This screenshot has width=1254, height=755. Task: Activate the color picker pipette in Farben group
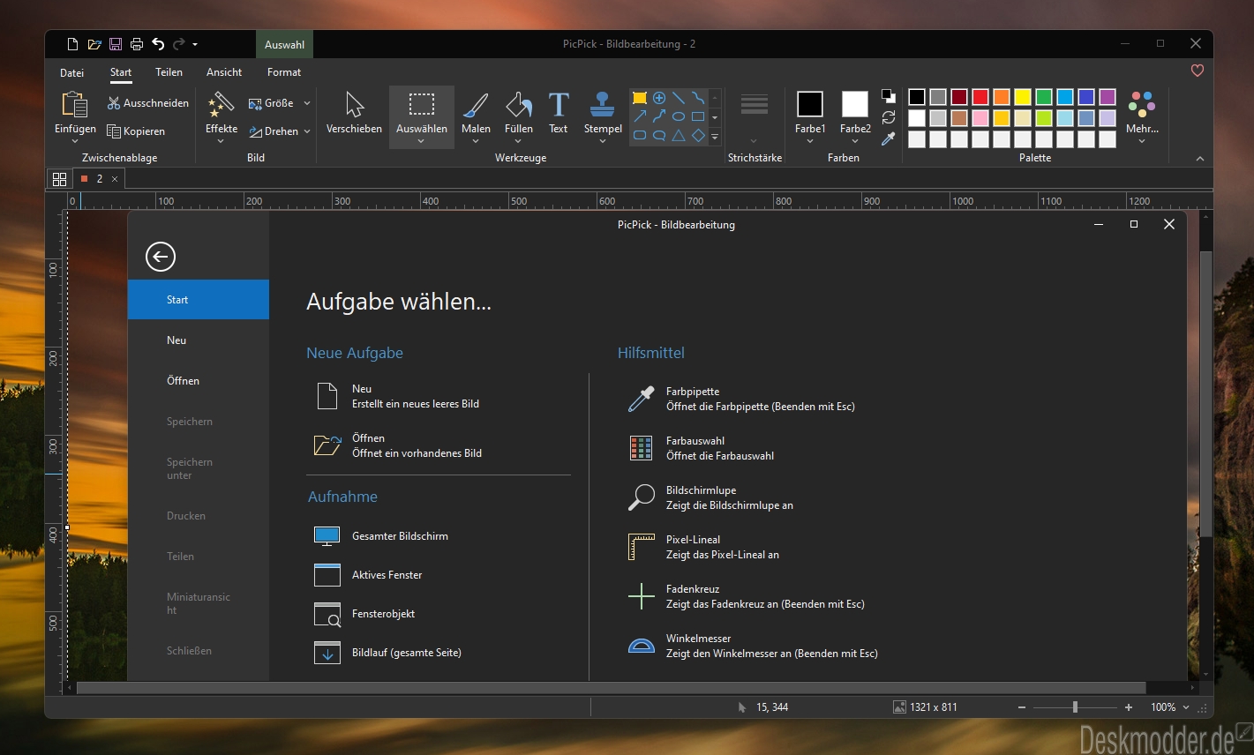click(x=889, y=138)
